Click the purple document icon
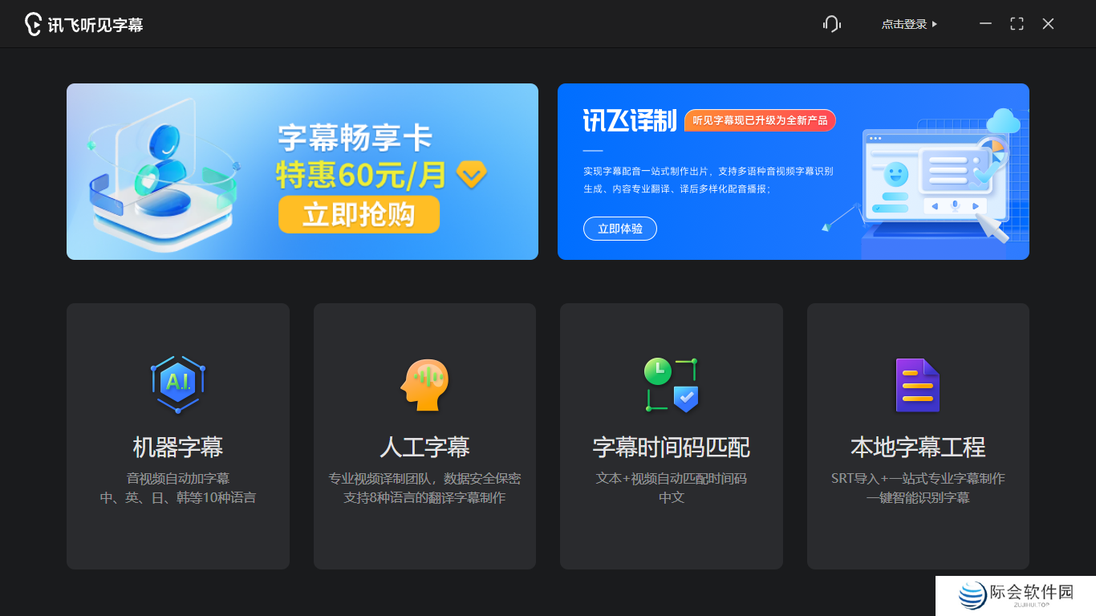This screenshot has height=616, width=1096. (x=917, y=384)
